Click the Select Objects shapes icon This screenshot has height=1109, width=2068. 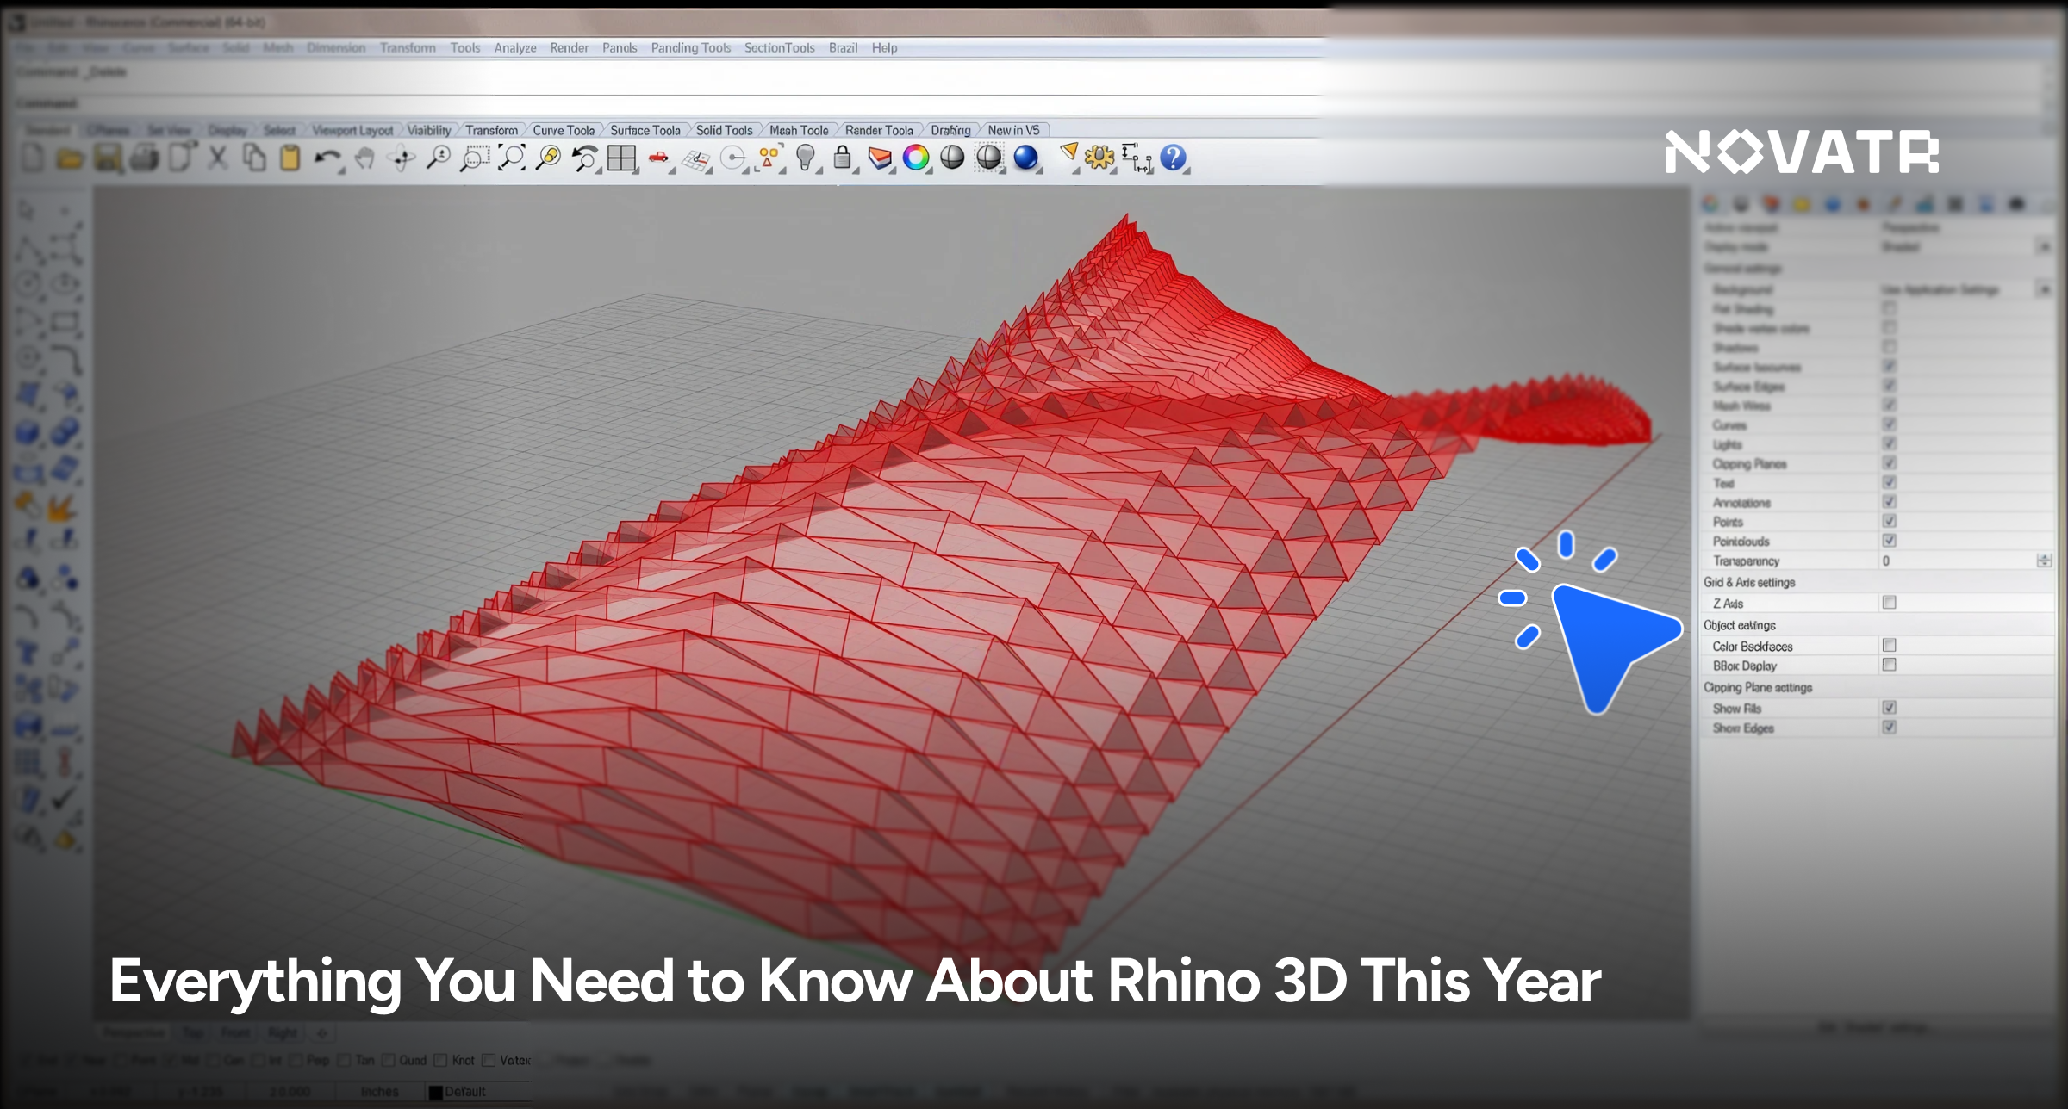point(769,158)
